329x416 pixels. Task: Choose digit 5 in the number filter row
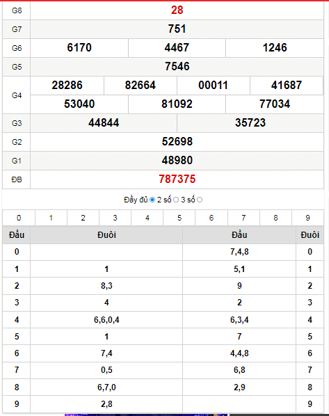(x=179, y=218)
